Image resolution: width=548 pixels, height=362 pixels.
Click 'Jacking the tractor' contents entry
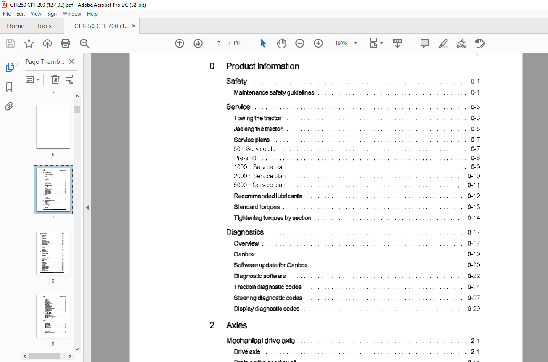pyautogui.click(x=258, y=129)
